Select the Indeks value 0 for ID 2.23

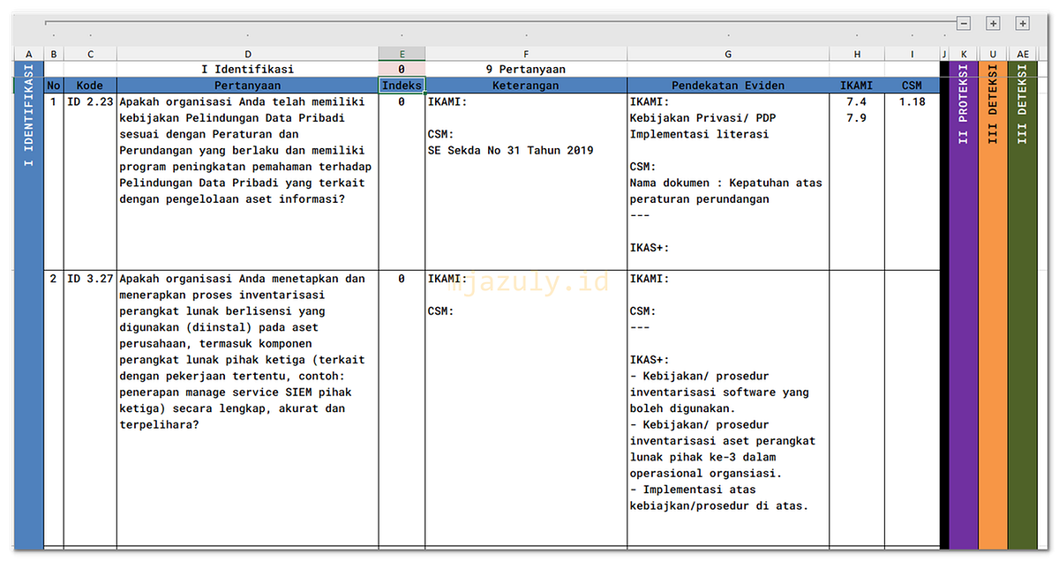(402, 182)
